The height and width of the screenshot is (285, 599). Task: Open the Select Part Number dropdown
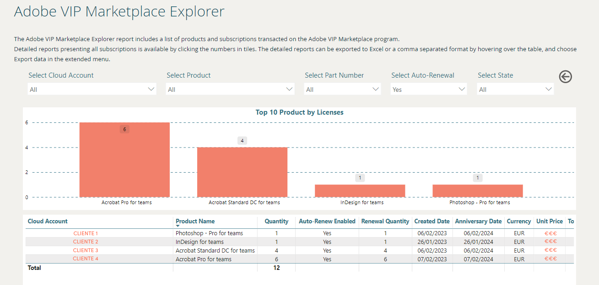[343, 90]
